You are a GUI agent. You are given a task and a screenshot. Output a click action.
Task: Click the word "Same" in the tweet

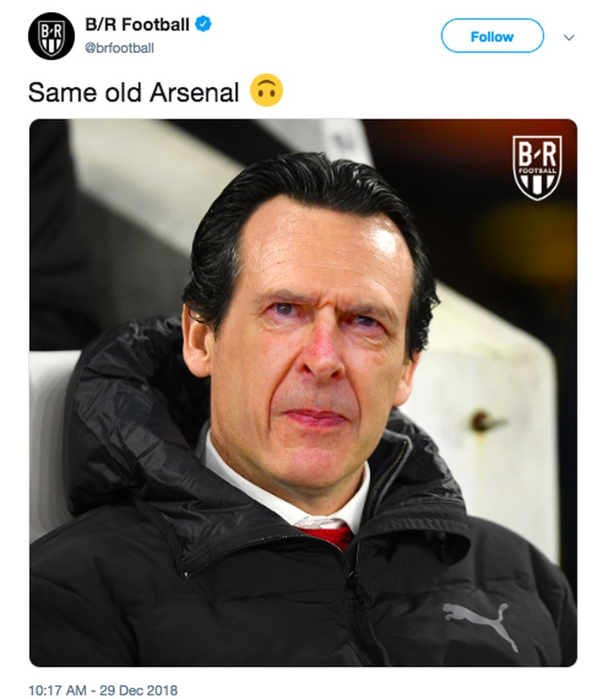tap(63, 93)
